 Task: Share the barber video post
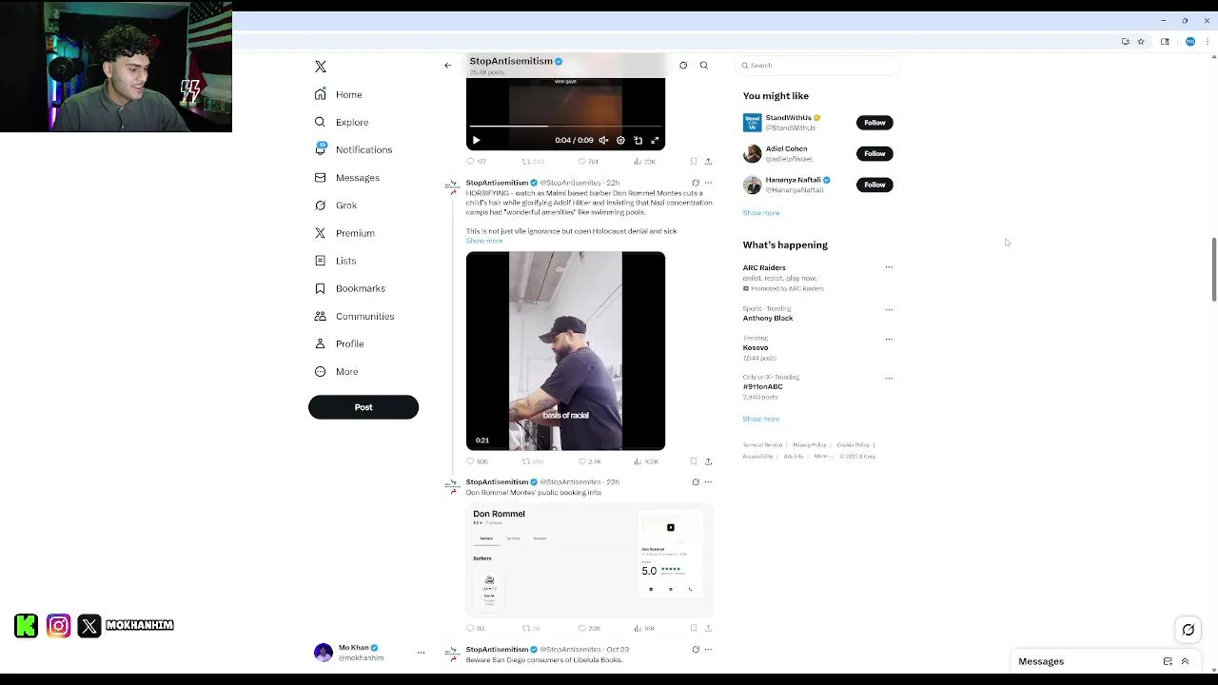tap(708, 461)
